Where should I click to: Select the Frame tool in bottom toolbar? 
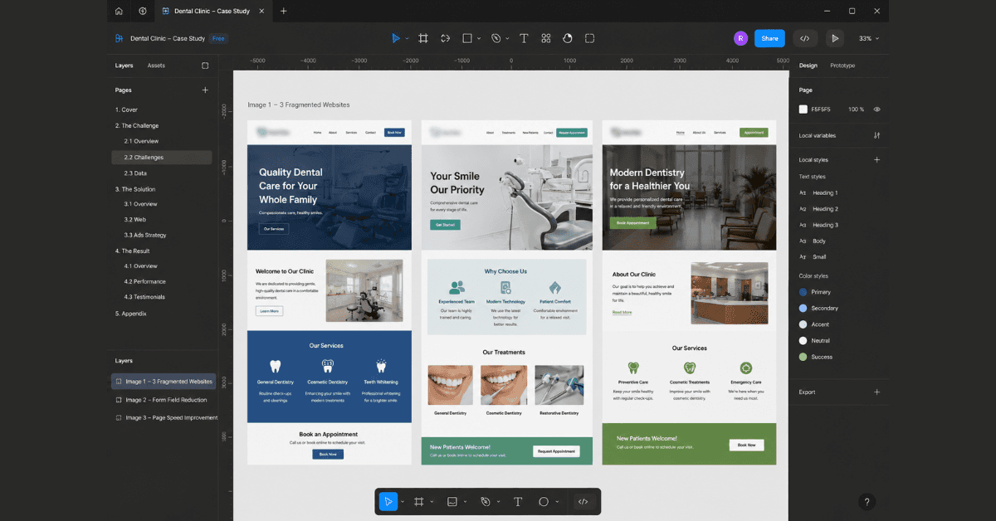click(x=419, y=501)
